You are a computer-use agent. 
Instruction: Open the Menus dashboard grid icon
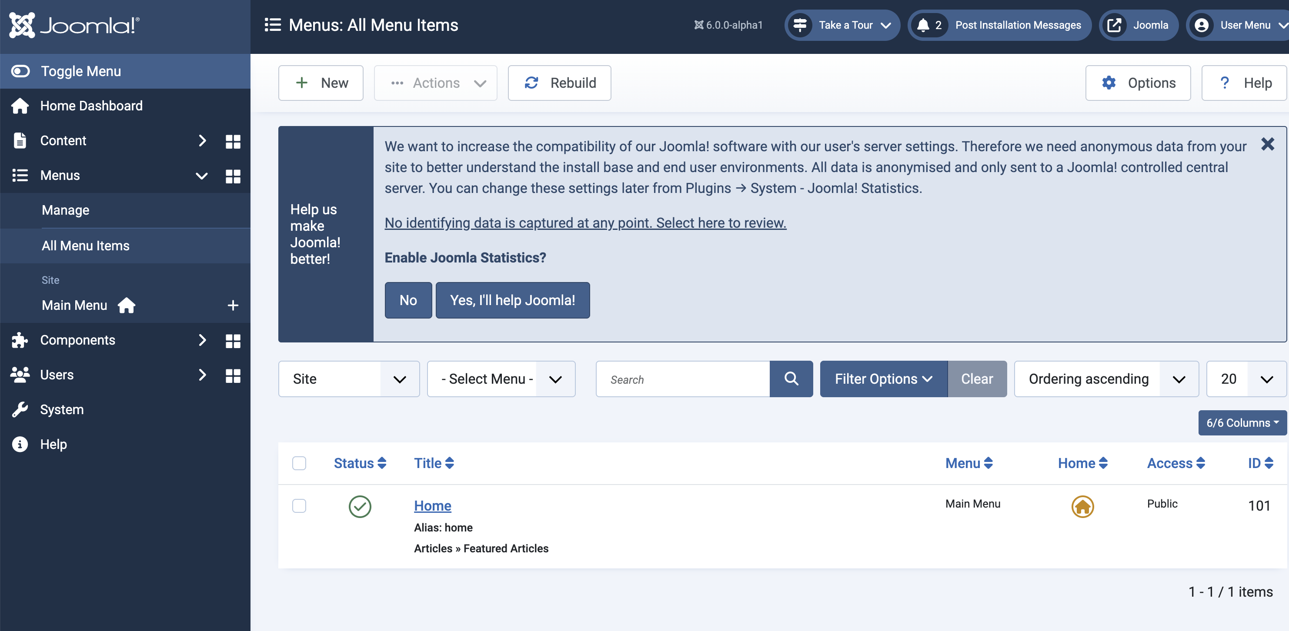coord(233,176)
